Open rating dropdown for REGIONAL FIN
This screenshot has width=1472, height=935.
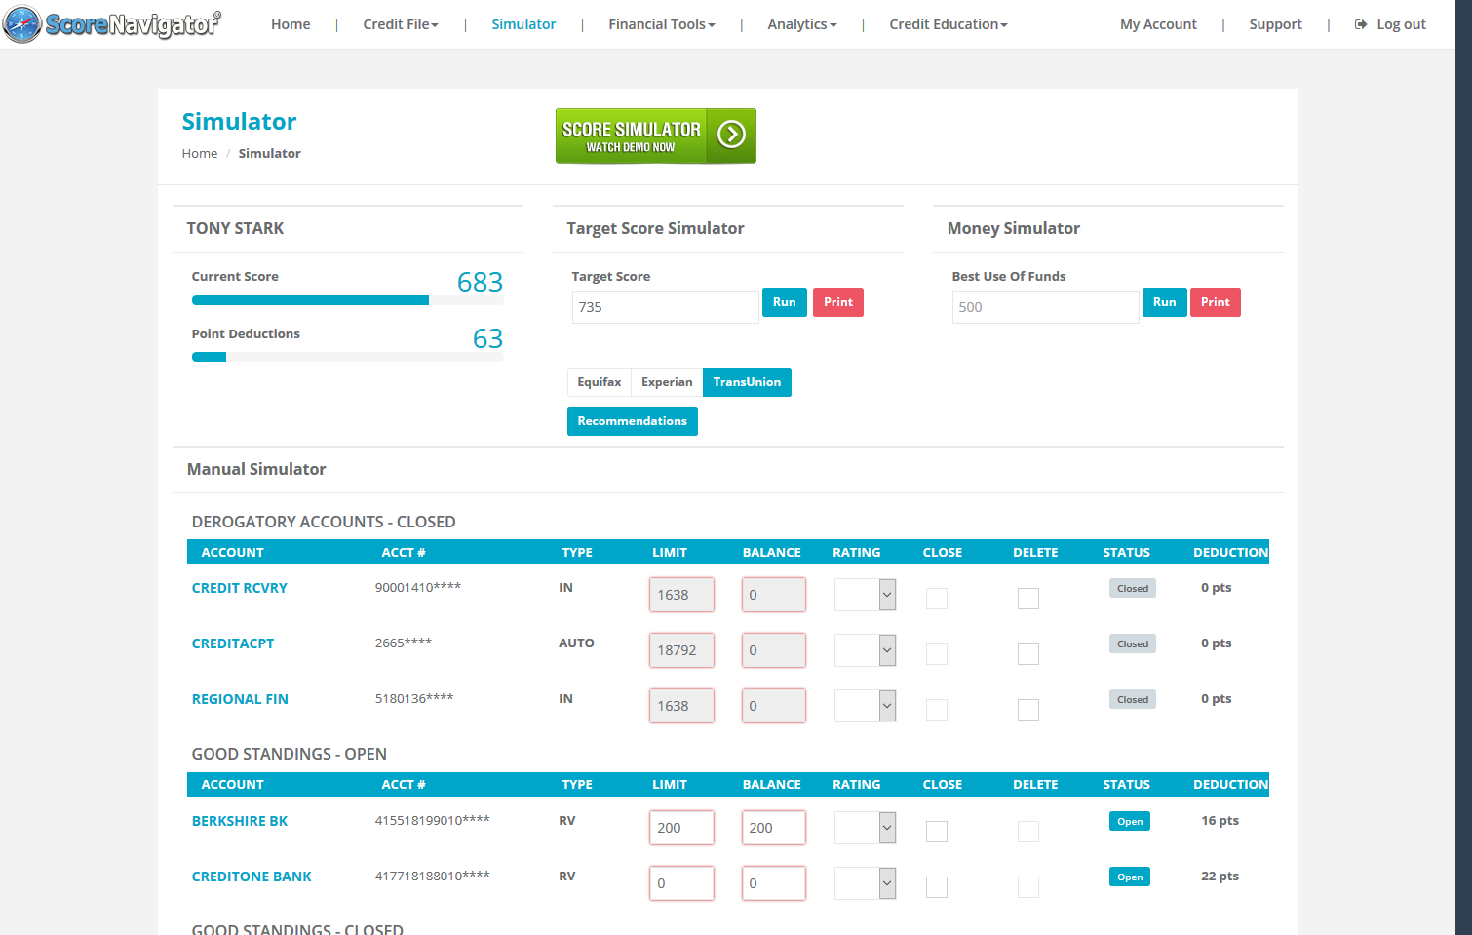[865, 706]
